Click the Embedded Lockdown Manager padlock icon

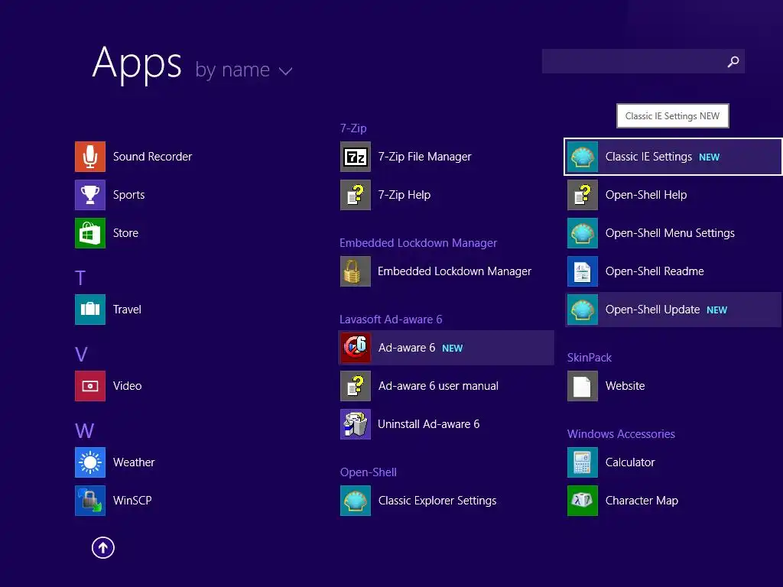[x=355, y=271]
